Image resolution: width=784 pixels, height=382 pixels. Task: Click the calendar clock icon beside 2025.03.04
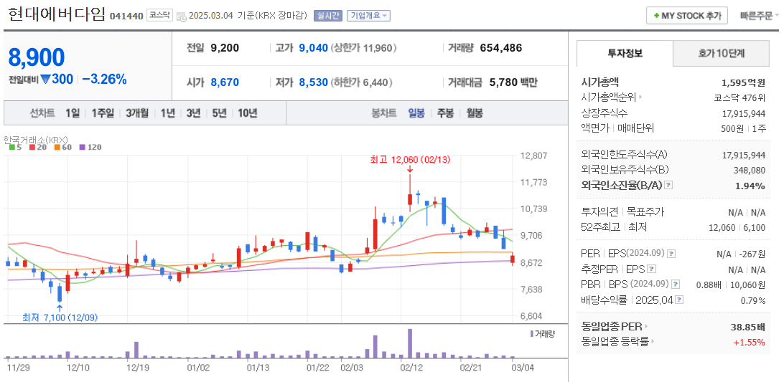coord(182,16)
